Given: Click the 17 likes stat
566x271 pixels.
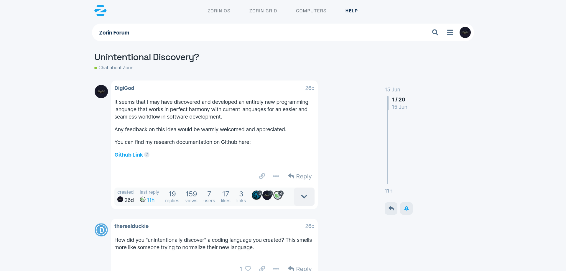Looking at the screenshot, I should pos(226,197).
